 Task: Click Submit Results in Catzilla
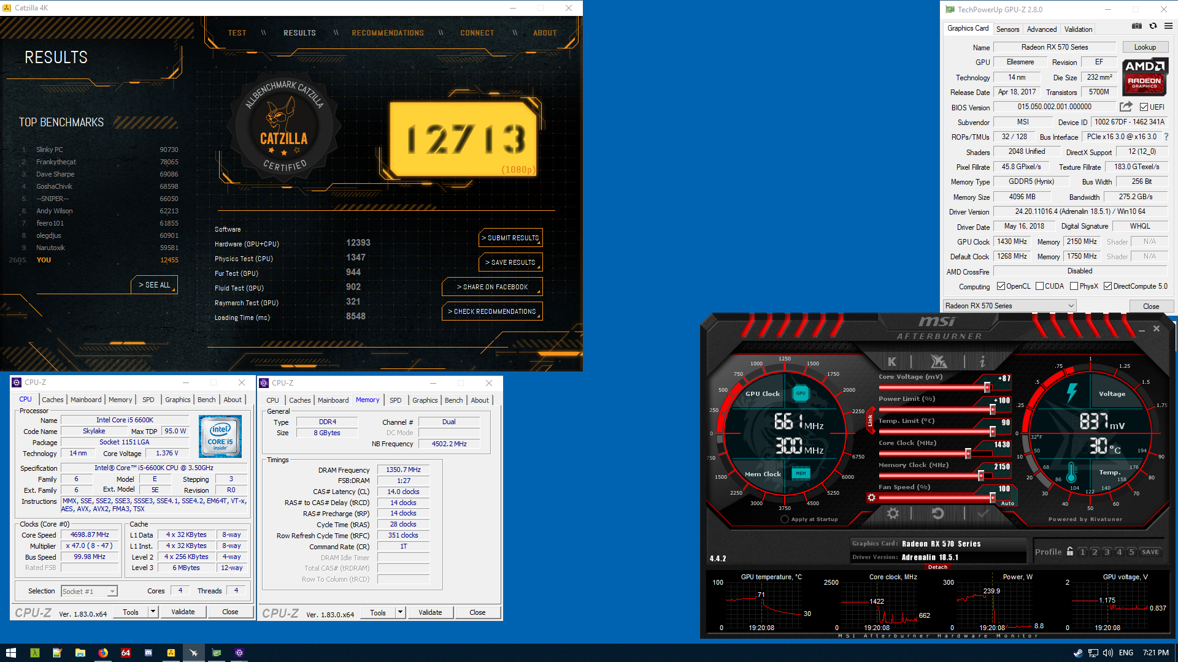click(x=510, y=238)
